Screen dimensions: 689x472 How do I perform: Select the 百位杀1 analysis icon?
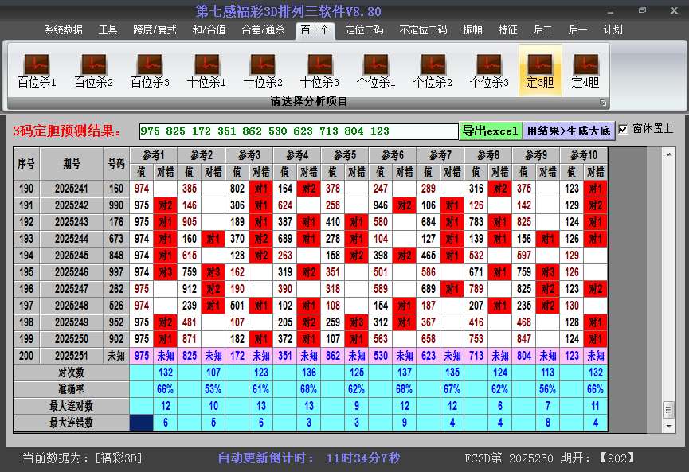point(37,71)
